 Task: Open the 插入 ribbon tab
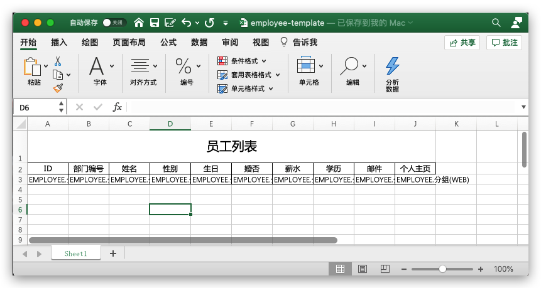tap(59, 43)
